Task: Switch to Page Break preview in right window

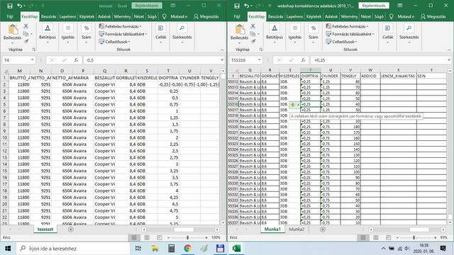Action: (x=388, y=237)
